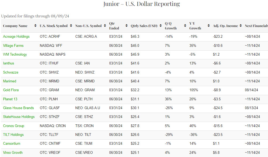This screenshot has width=268, height=157.
Task: Open Village Farms company page
Action: [x=13, y=45]
